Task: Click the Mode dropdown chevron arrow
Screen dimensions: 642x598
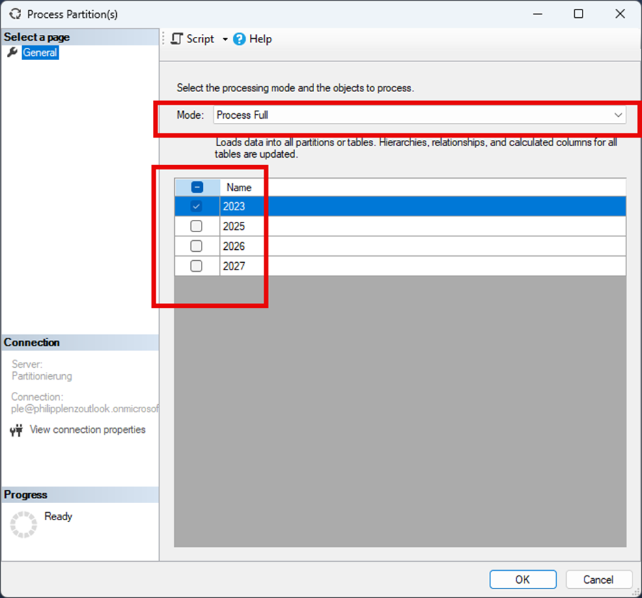Action: (618, 115)
